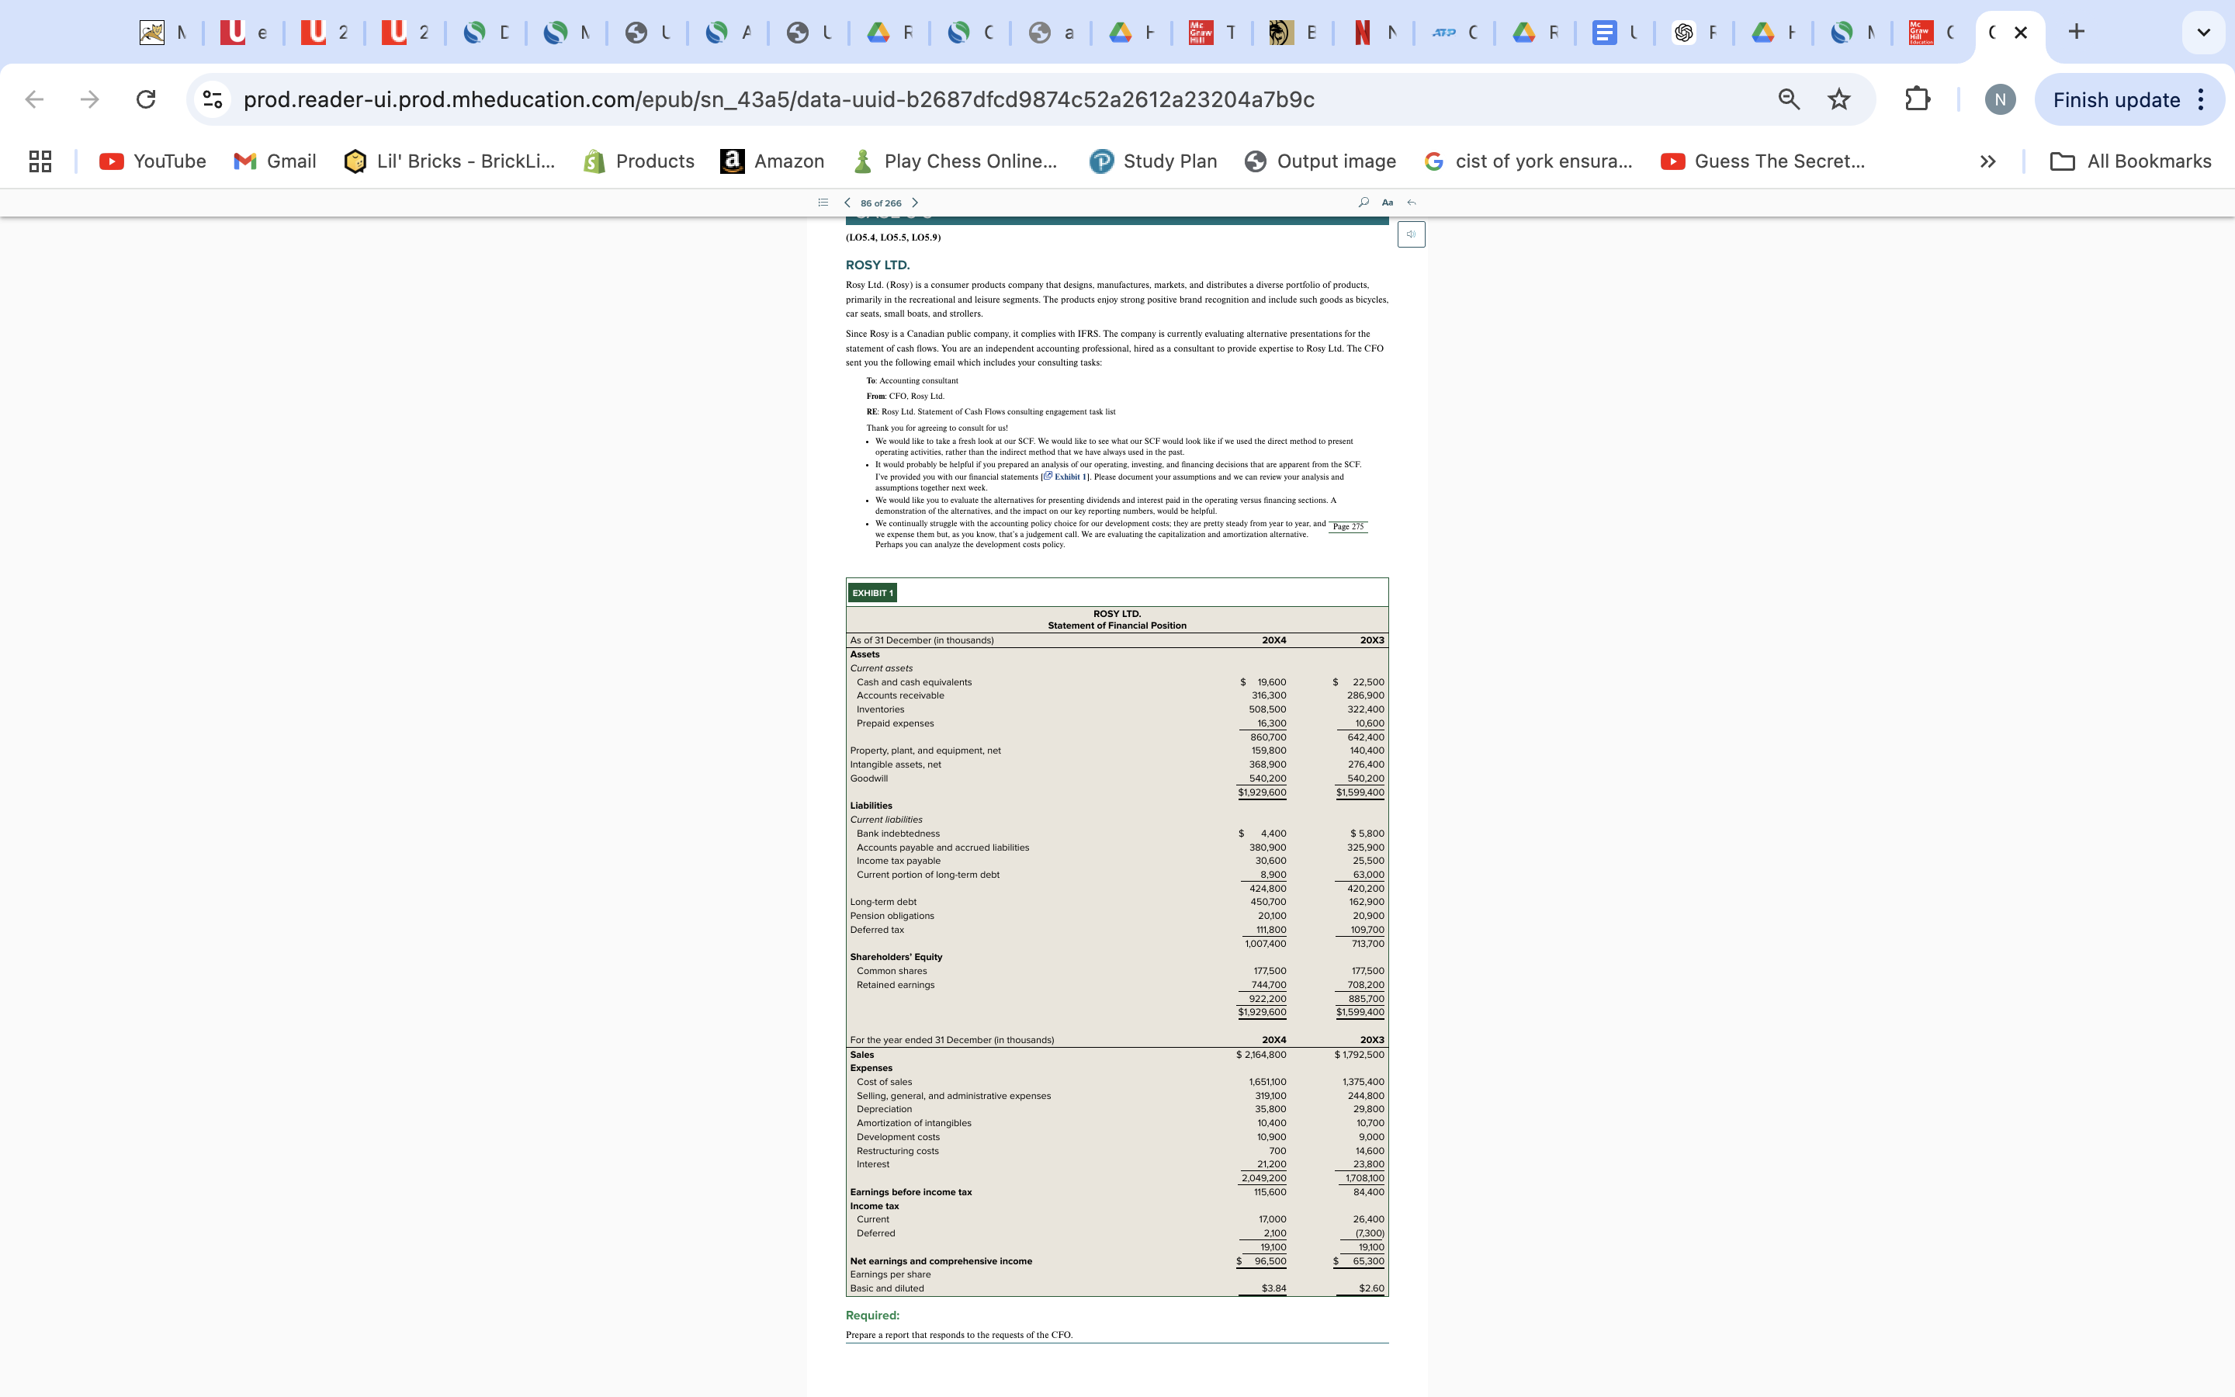Viewport: 2235px width, 1397px height.
Task: Open the table of contents list icon
Action: (823, 203)
